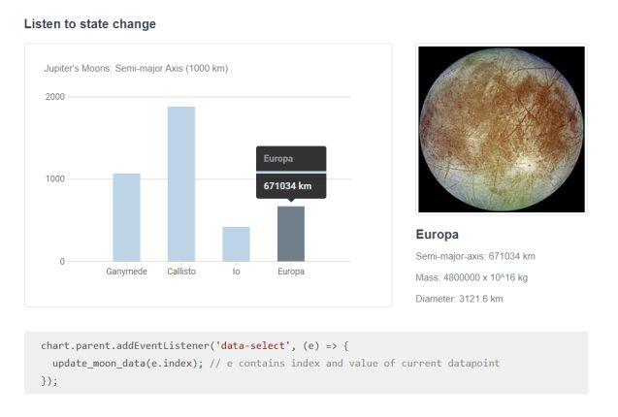Click the Diameter detail text
618x417 pixels.
(x=459, y=299)
